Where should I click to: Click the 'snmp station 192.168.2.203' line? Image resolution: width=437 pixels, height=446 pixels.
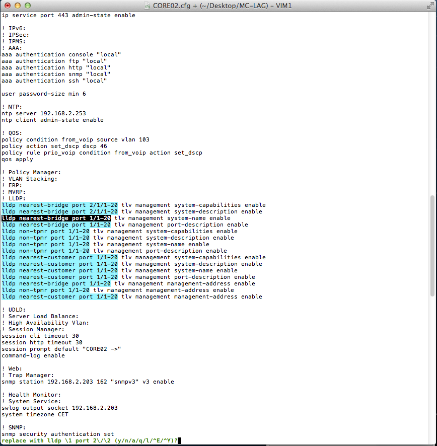point(88,382)
